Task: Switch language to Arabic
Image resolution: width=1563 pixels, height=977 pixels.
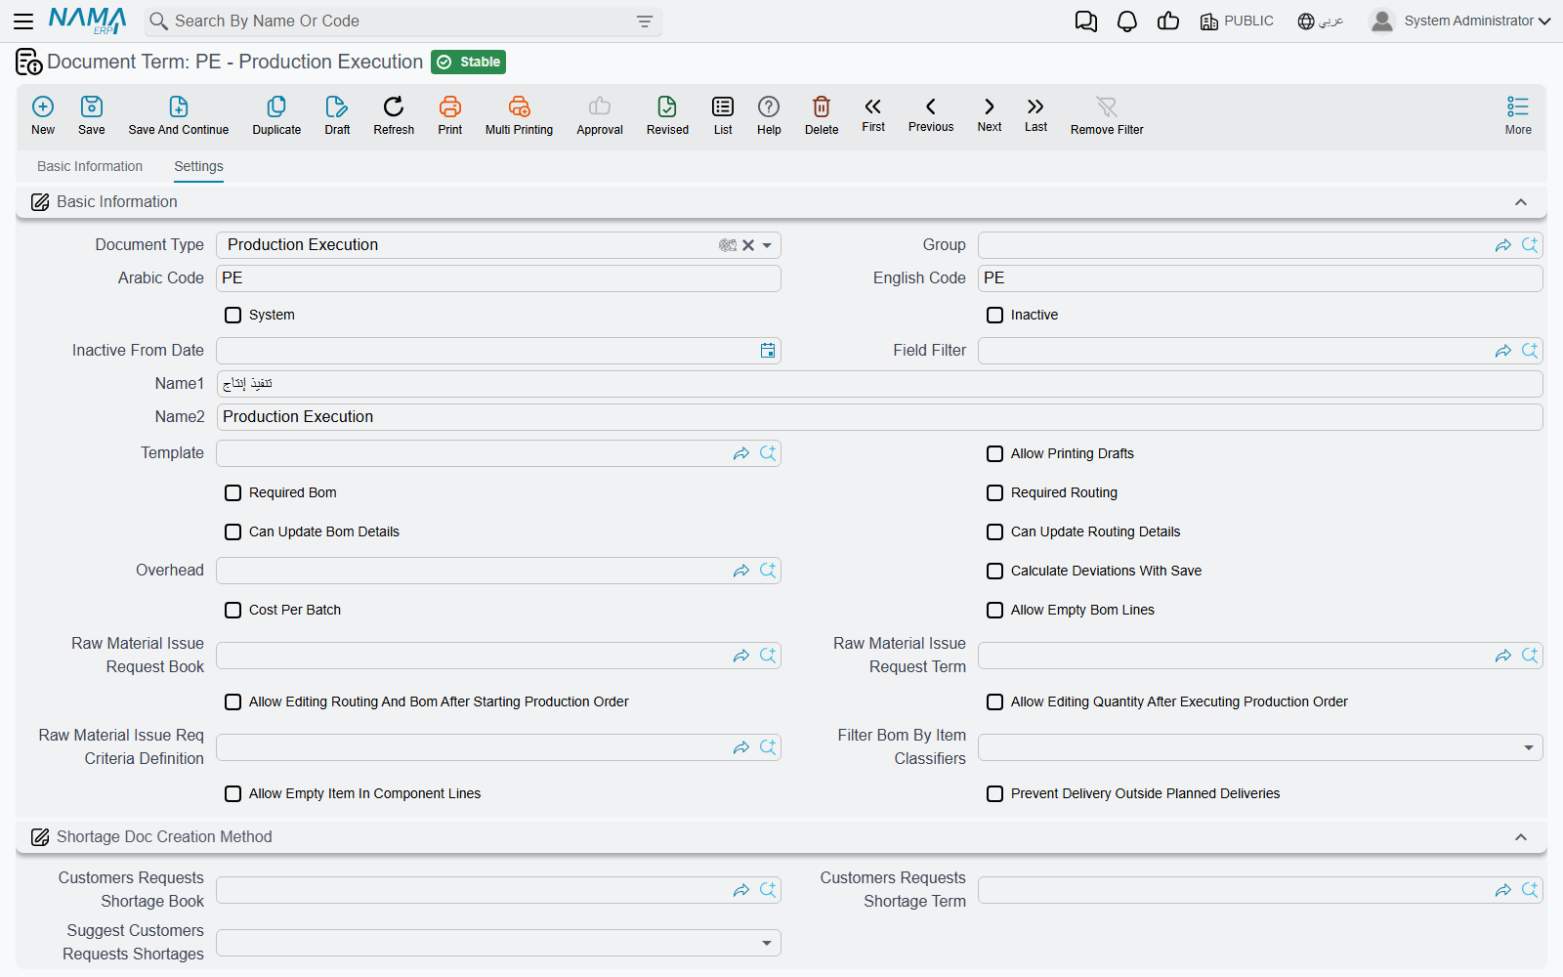Action: tap(1321, 21)
